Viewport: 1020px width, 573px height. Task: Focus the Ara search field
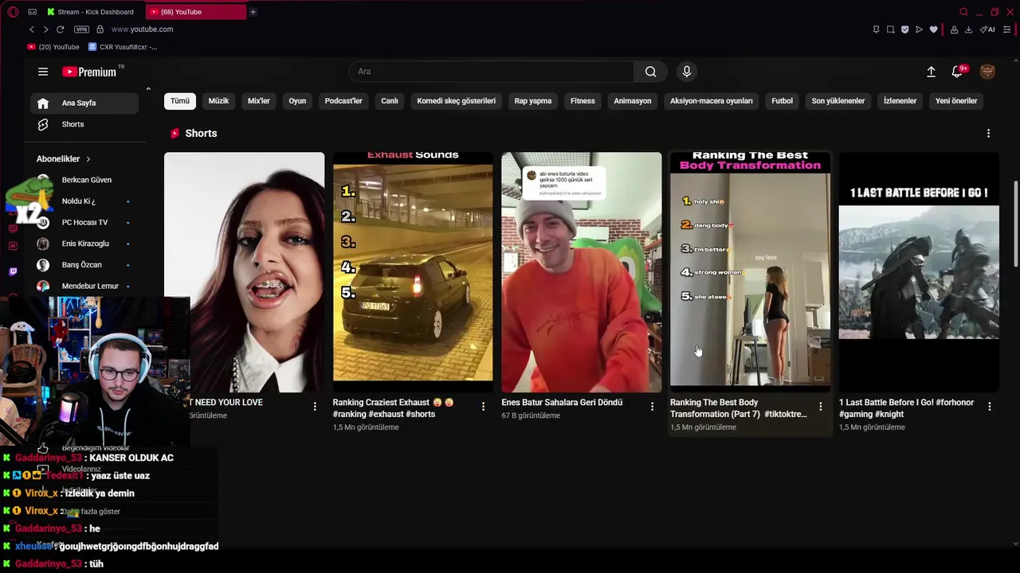click(492, 72)
